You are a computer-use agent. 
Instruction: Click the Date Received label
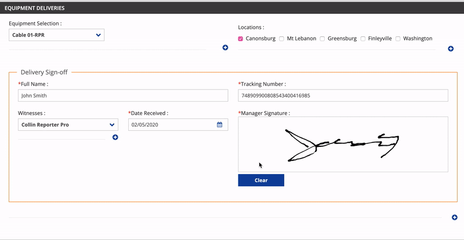pyautogui.click(x=148, y=113)
